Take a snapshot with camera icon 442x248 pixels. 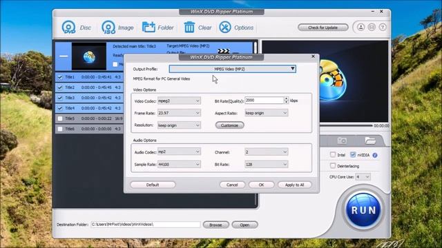(x=342, y=141)
